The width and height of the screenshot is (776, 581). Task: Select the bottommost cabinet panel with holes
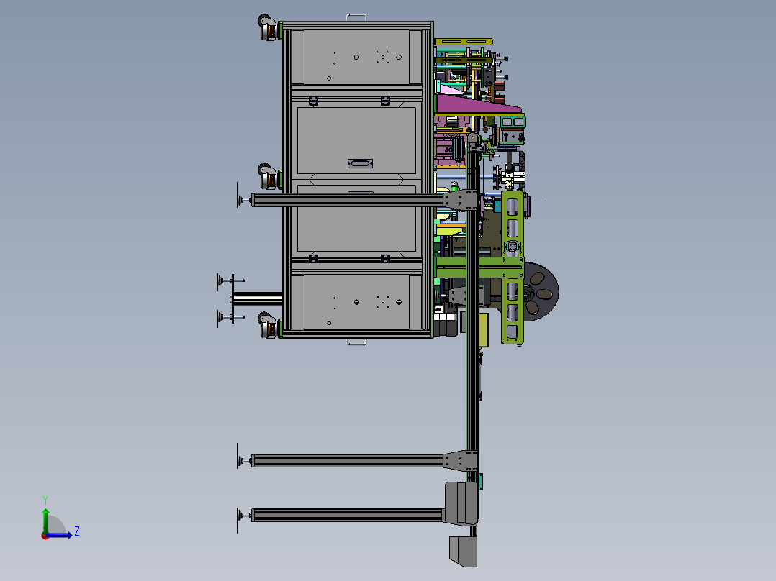click(356, 302)
